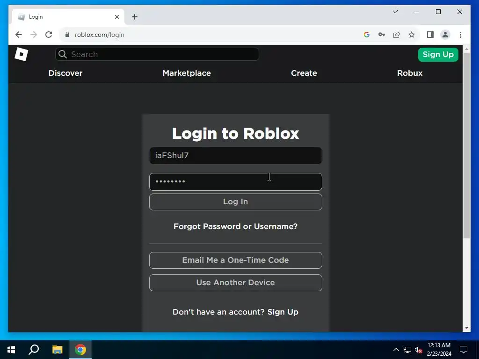Open a new tab with plus icon

coord(135,17)
